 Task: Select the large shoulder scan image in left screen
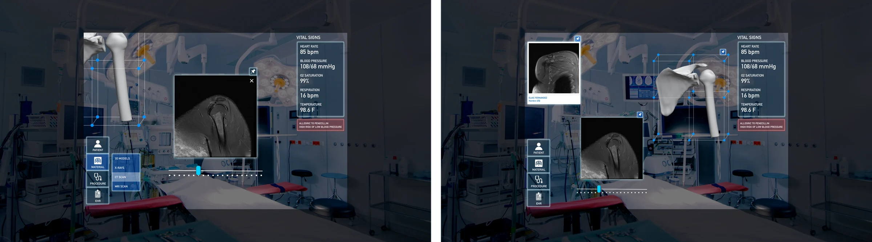(x=215, y=116)
